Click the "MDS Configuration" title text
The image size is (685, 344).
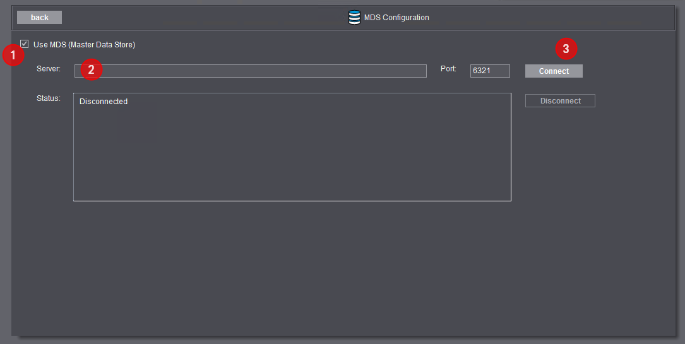(x=396, y=18)
